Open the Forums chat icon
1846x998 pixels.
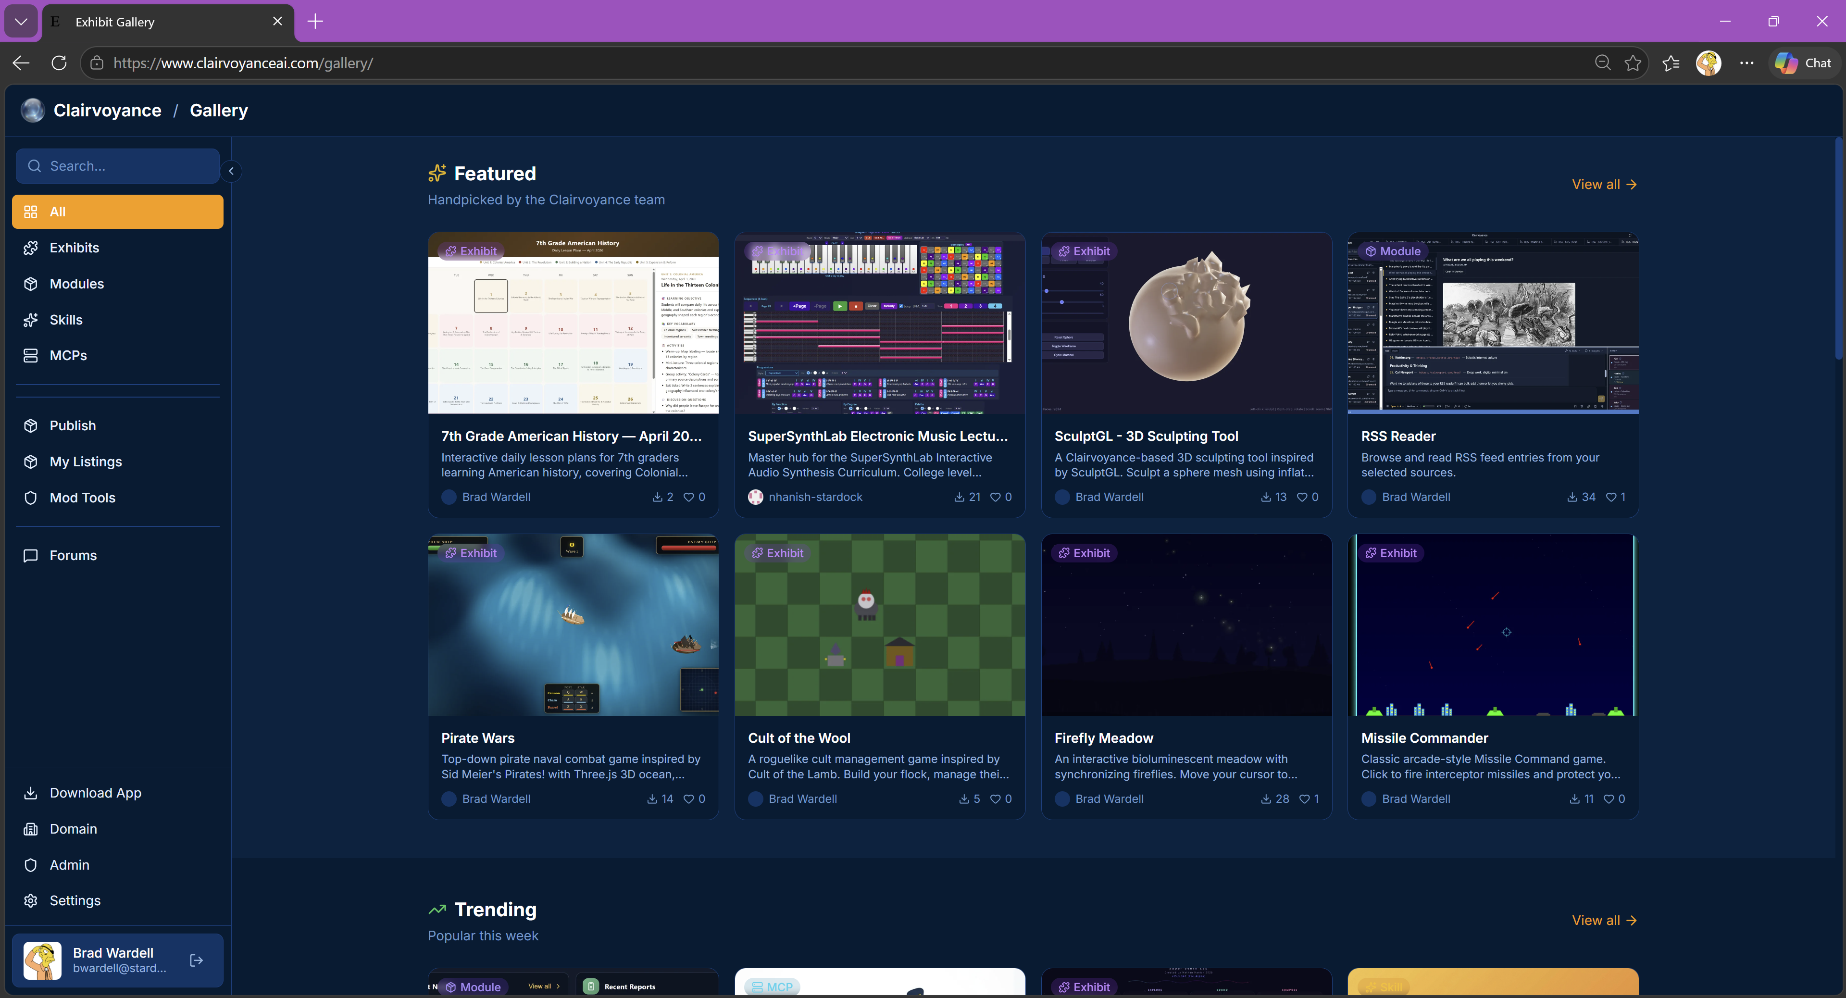pos(30,555)
